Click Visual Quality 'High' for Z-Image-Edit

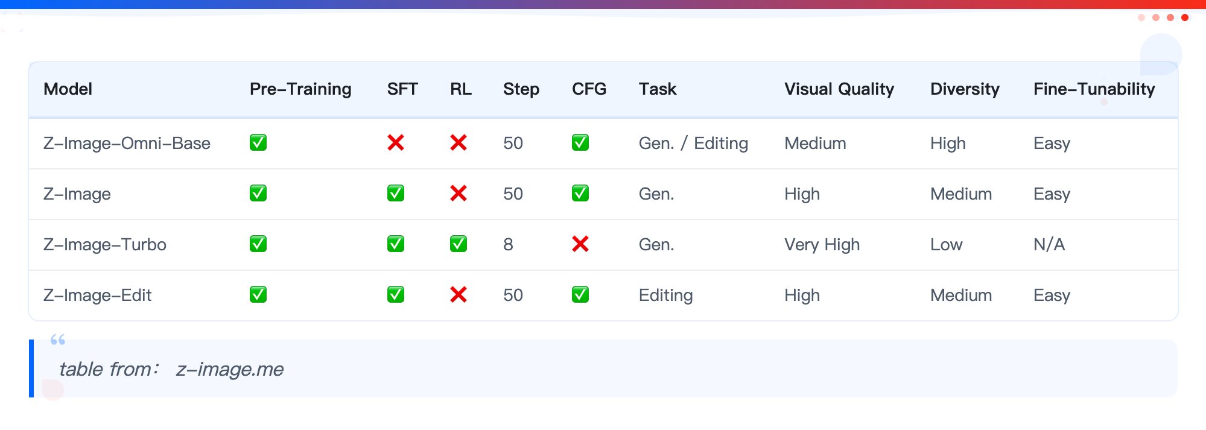click(802, 296)
